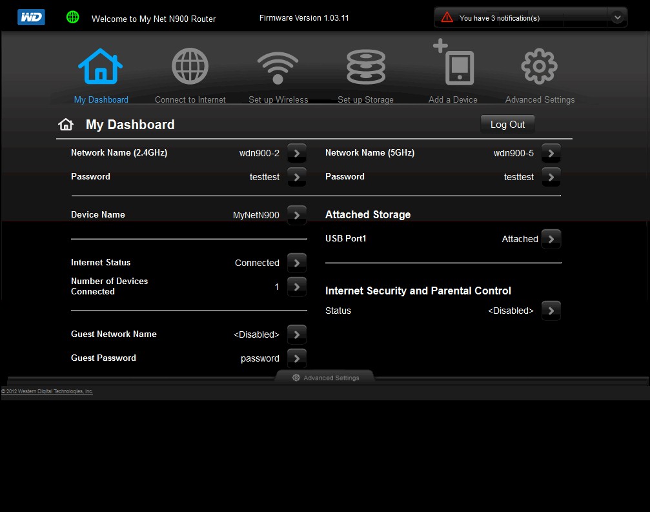This screenshot has width=650, height=512.
Task: Open 2.4GHz Password arrow button
Action: pyautogui.click(x=297, y=178)
